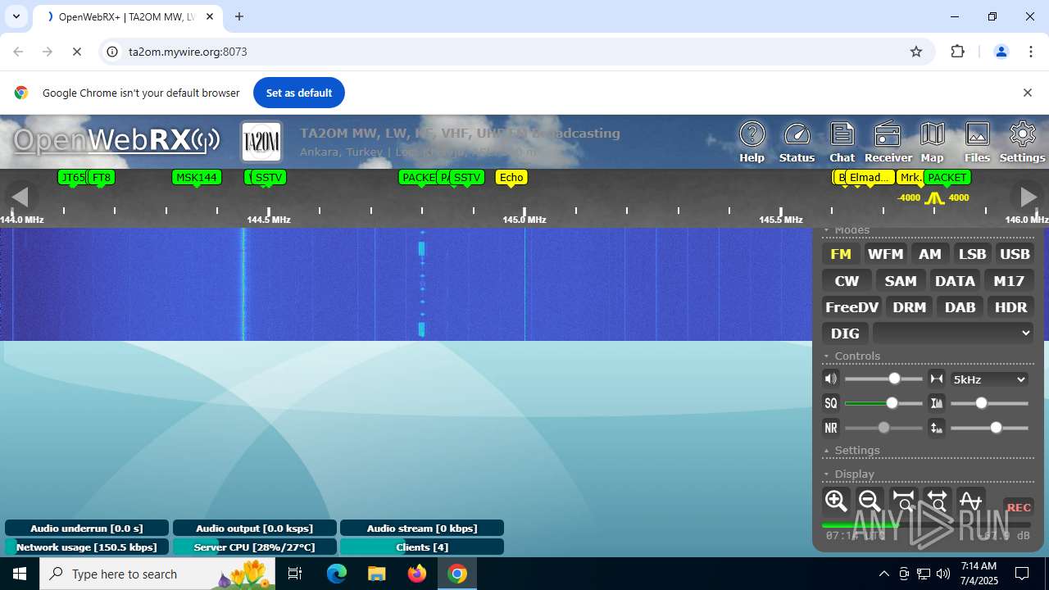Image resolution: width=1049 pixels, height=590 pixels.
Task: Select CW modulation mode
Action: point(847,281)
